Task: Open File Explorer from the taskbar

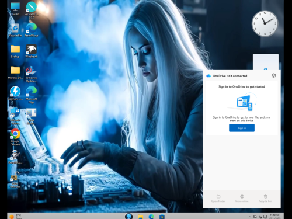Action: click(140, 217)
